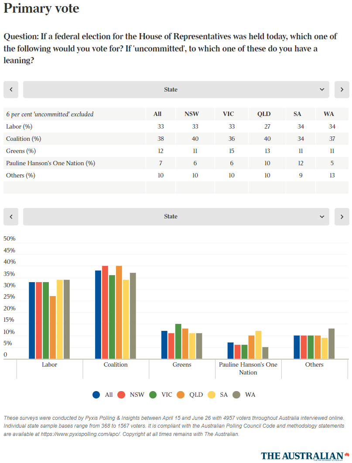Hide the VIC series in legend
This screenshot has width=352, height=463.
coord(161,395)
